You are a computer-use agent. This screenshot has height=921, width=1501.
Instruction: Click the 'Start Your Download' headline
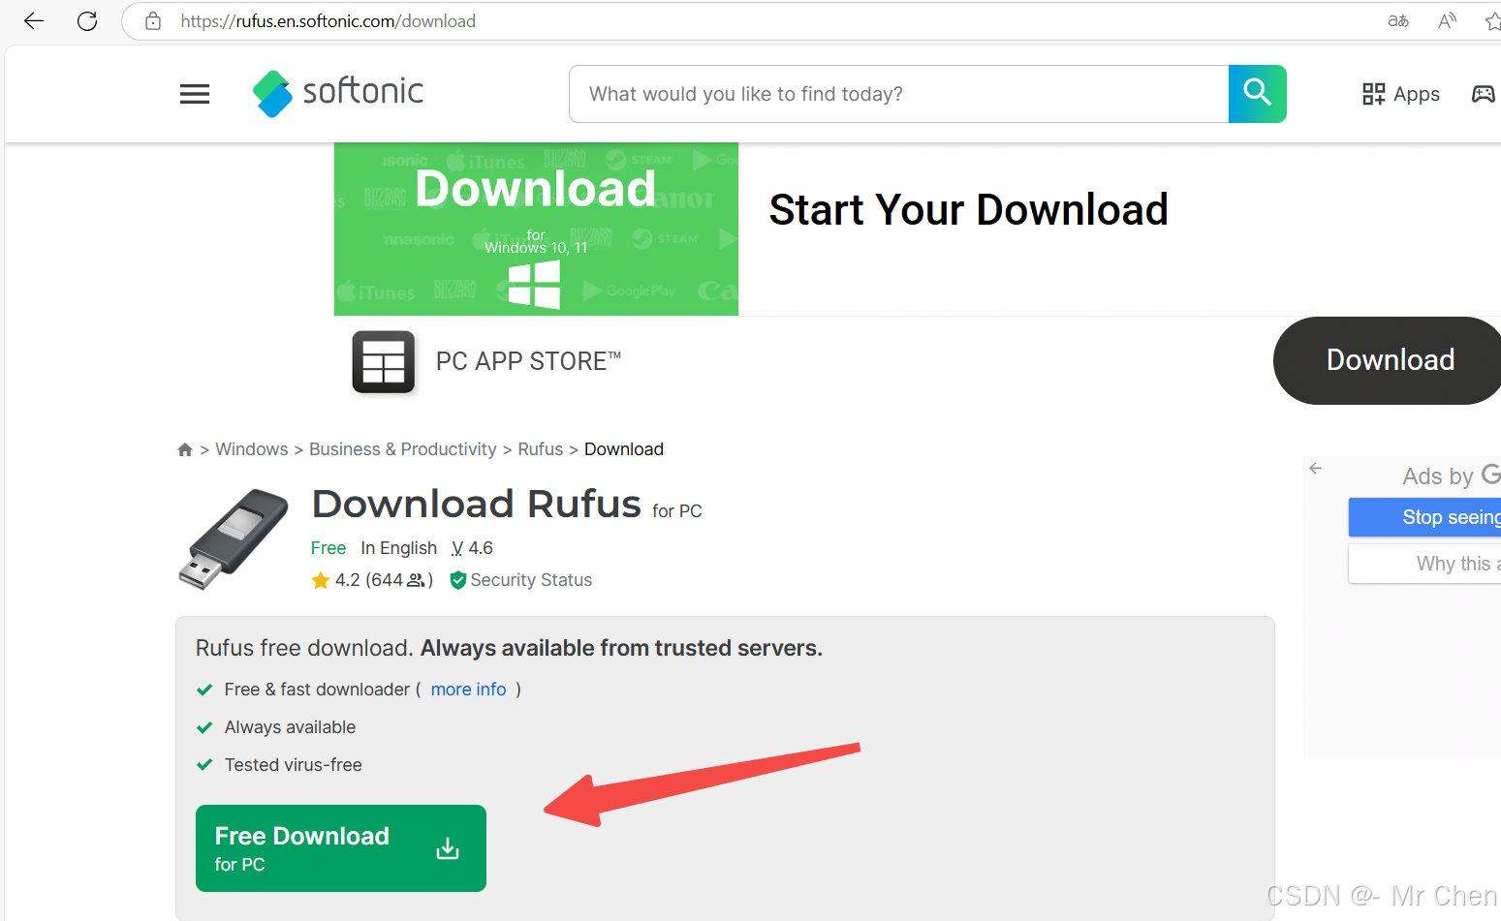tap(969, 210)
